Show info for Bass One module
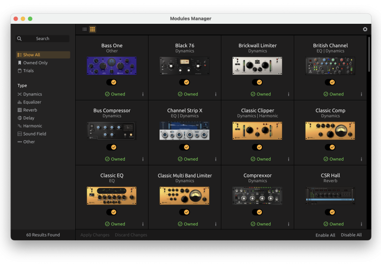 (x=142, y=94)
